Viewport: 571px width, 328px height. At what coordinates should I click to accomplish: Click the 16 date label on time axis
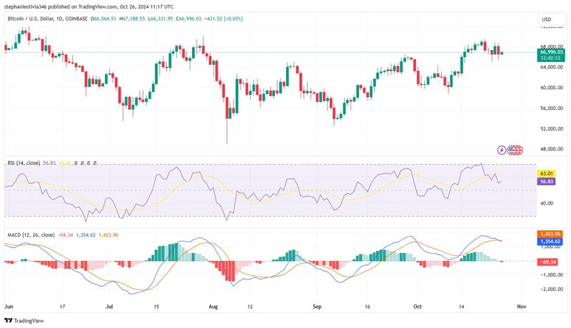pyautogui.click(x=367, y=307)
